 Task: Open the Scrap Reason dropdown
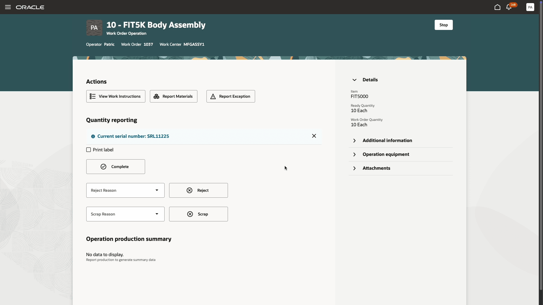pyautogui.click(x=125, y=214)
